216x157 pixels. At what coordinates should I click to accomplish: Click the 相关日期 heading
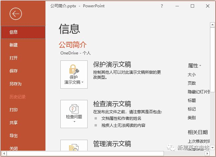point(198,132)
